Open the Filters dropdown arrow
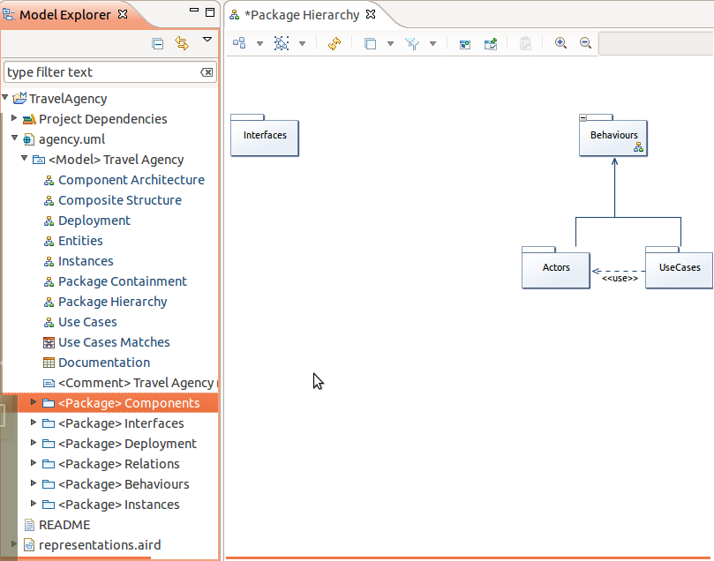This screenshot has width=714, height=561. click(432, 44)
